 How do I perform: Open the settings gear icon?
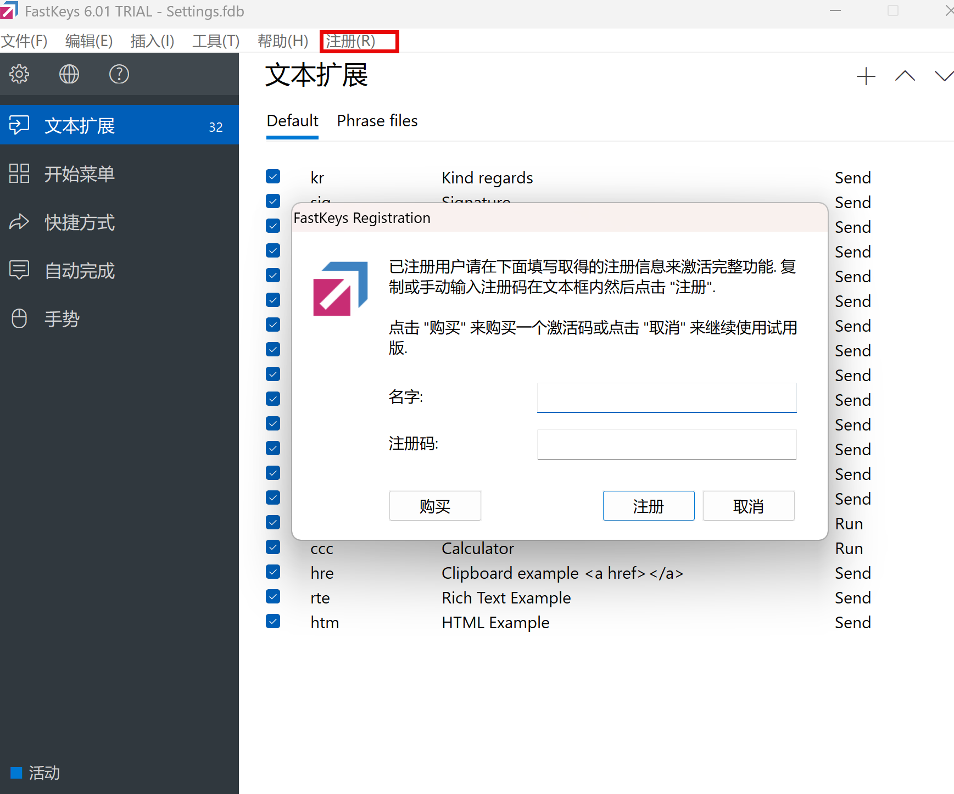point(19,74)
